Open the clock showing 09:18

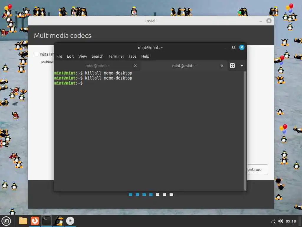point(290,221)
